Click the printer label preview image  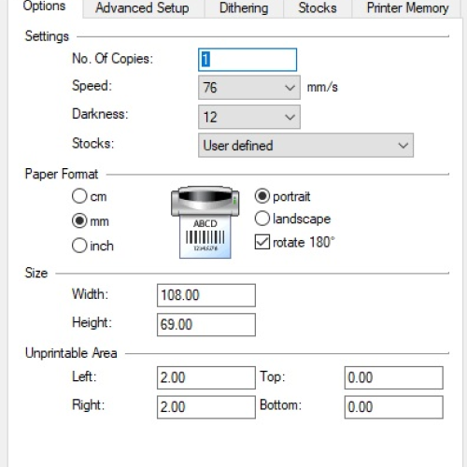(205, 222)
